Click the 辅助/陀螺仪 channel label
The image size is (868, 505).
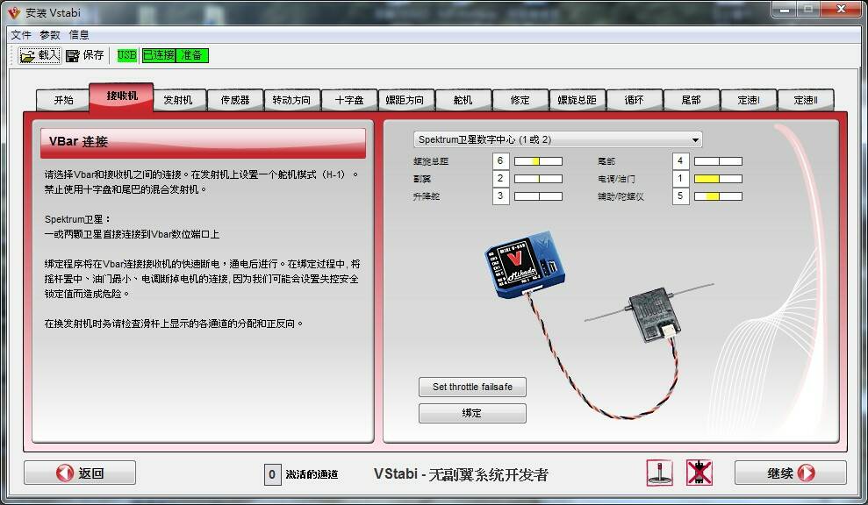tap(621, 196)
